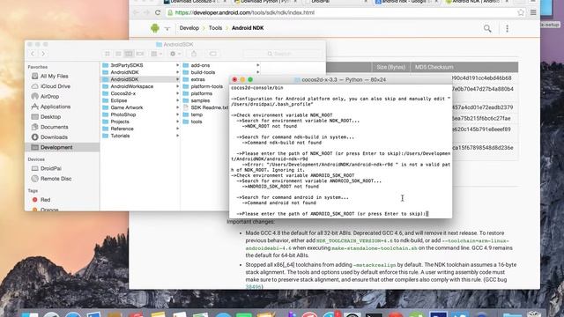
Task: Expand arrow next to 3rdPartySDKS folder
Action: pyautogui.click(x=177, y=65)
